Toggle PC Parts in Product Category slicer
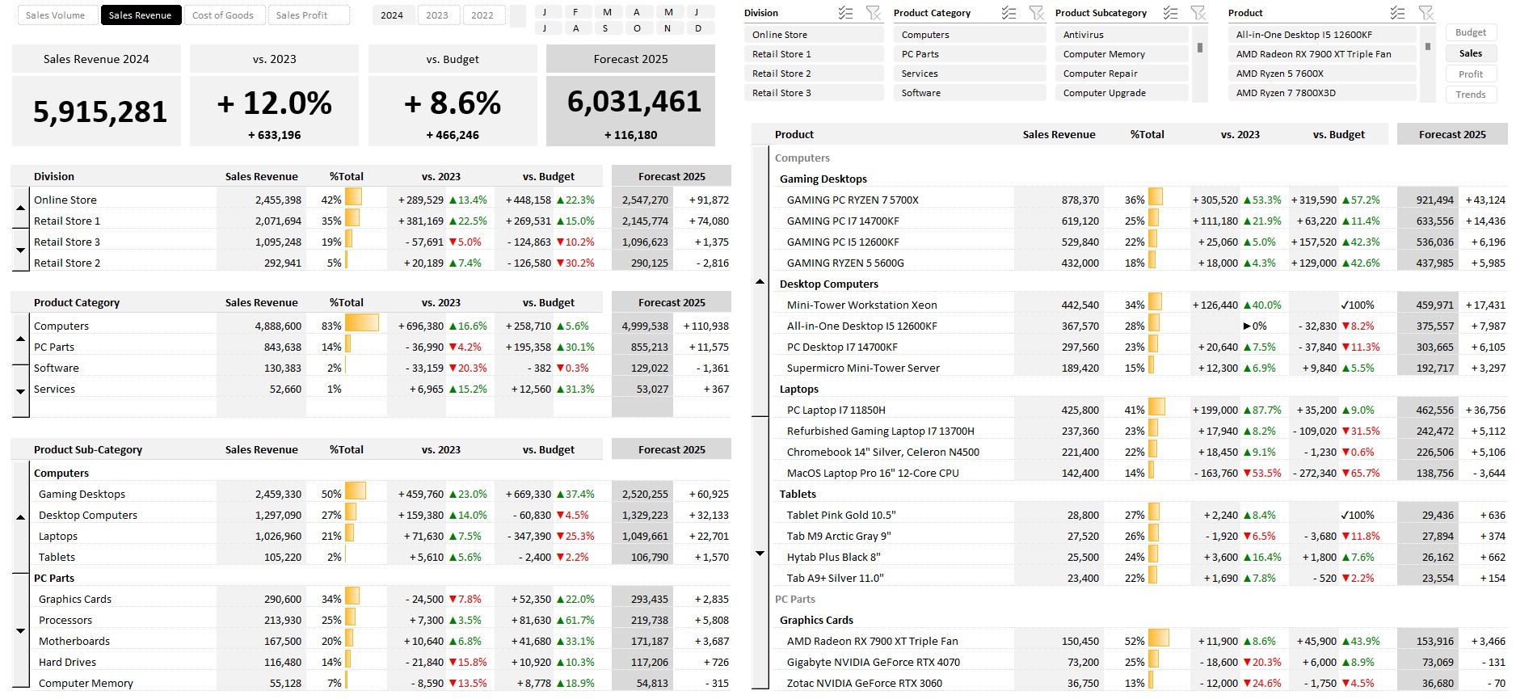 tap(969, 54)
